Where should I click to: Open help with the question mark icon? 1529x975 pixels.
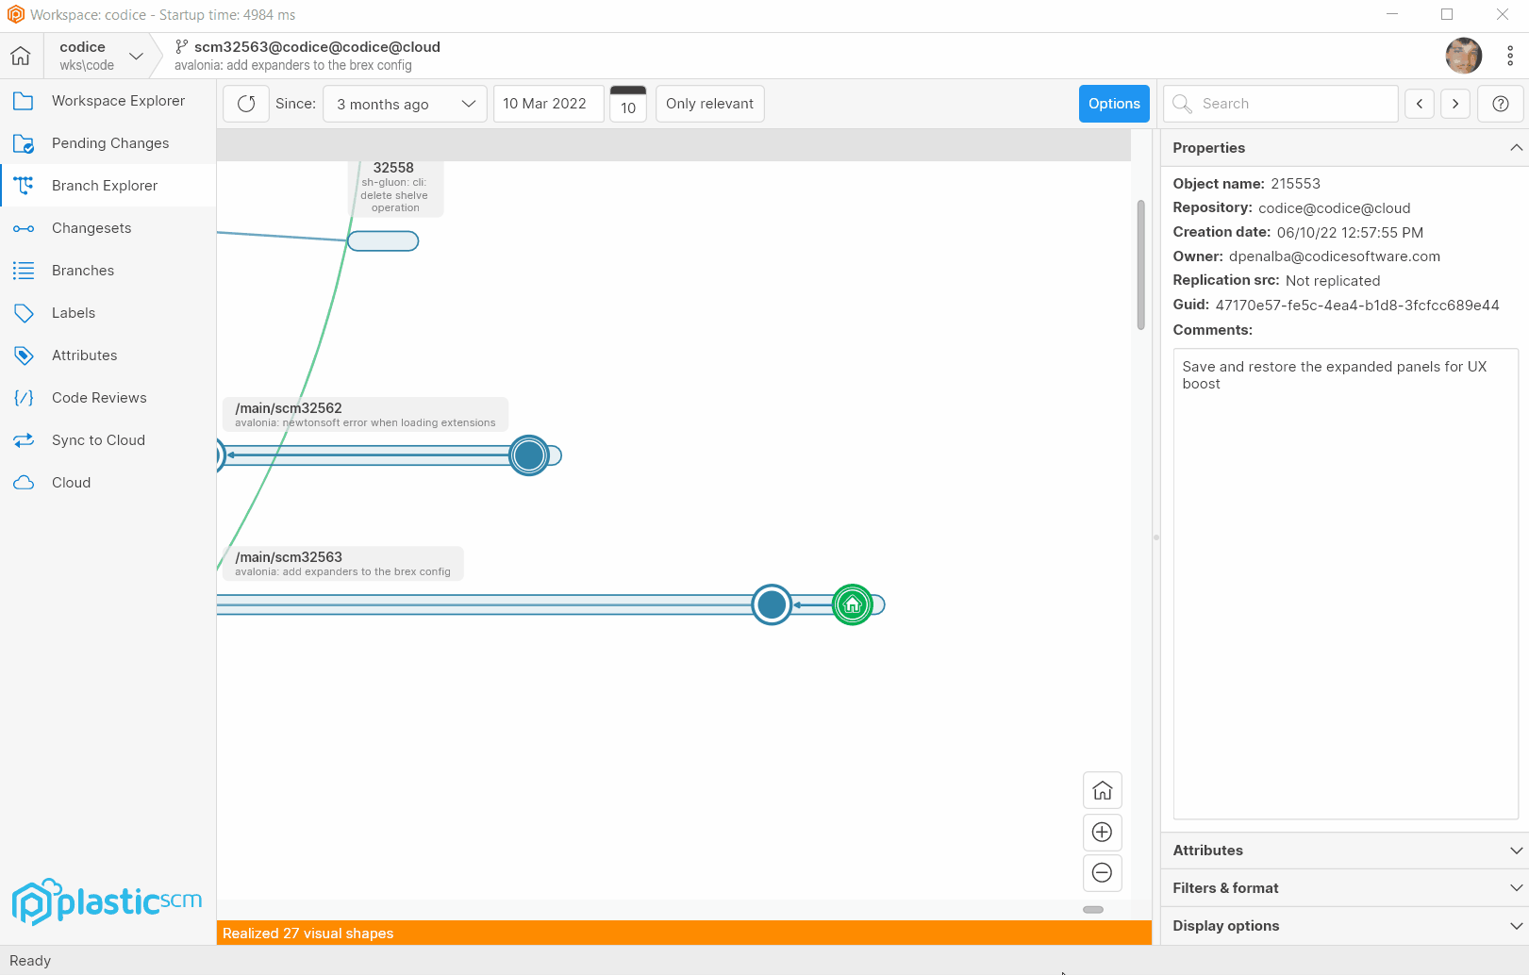(1500, 104)
